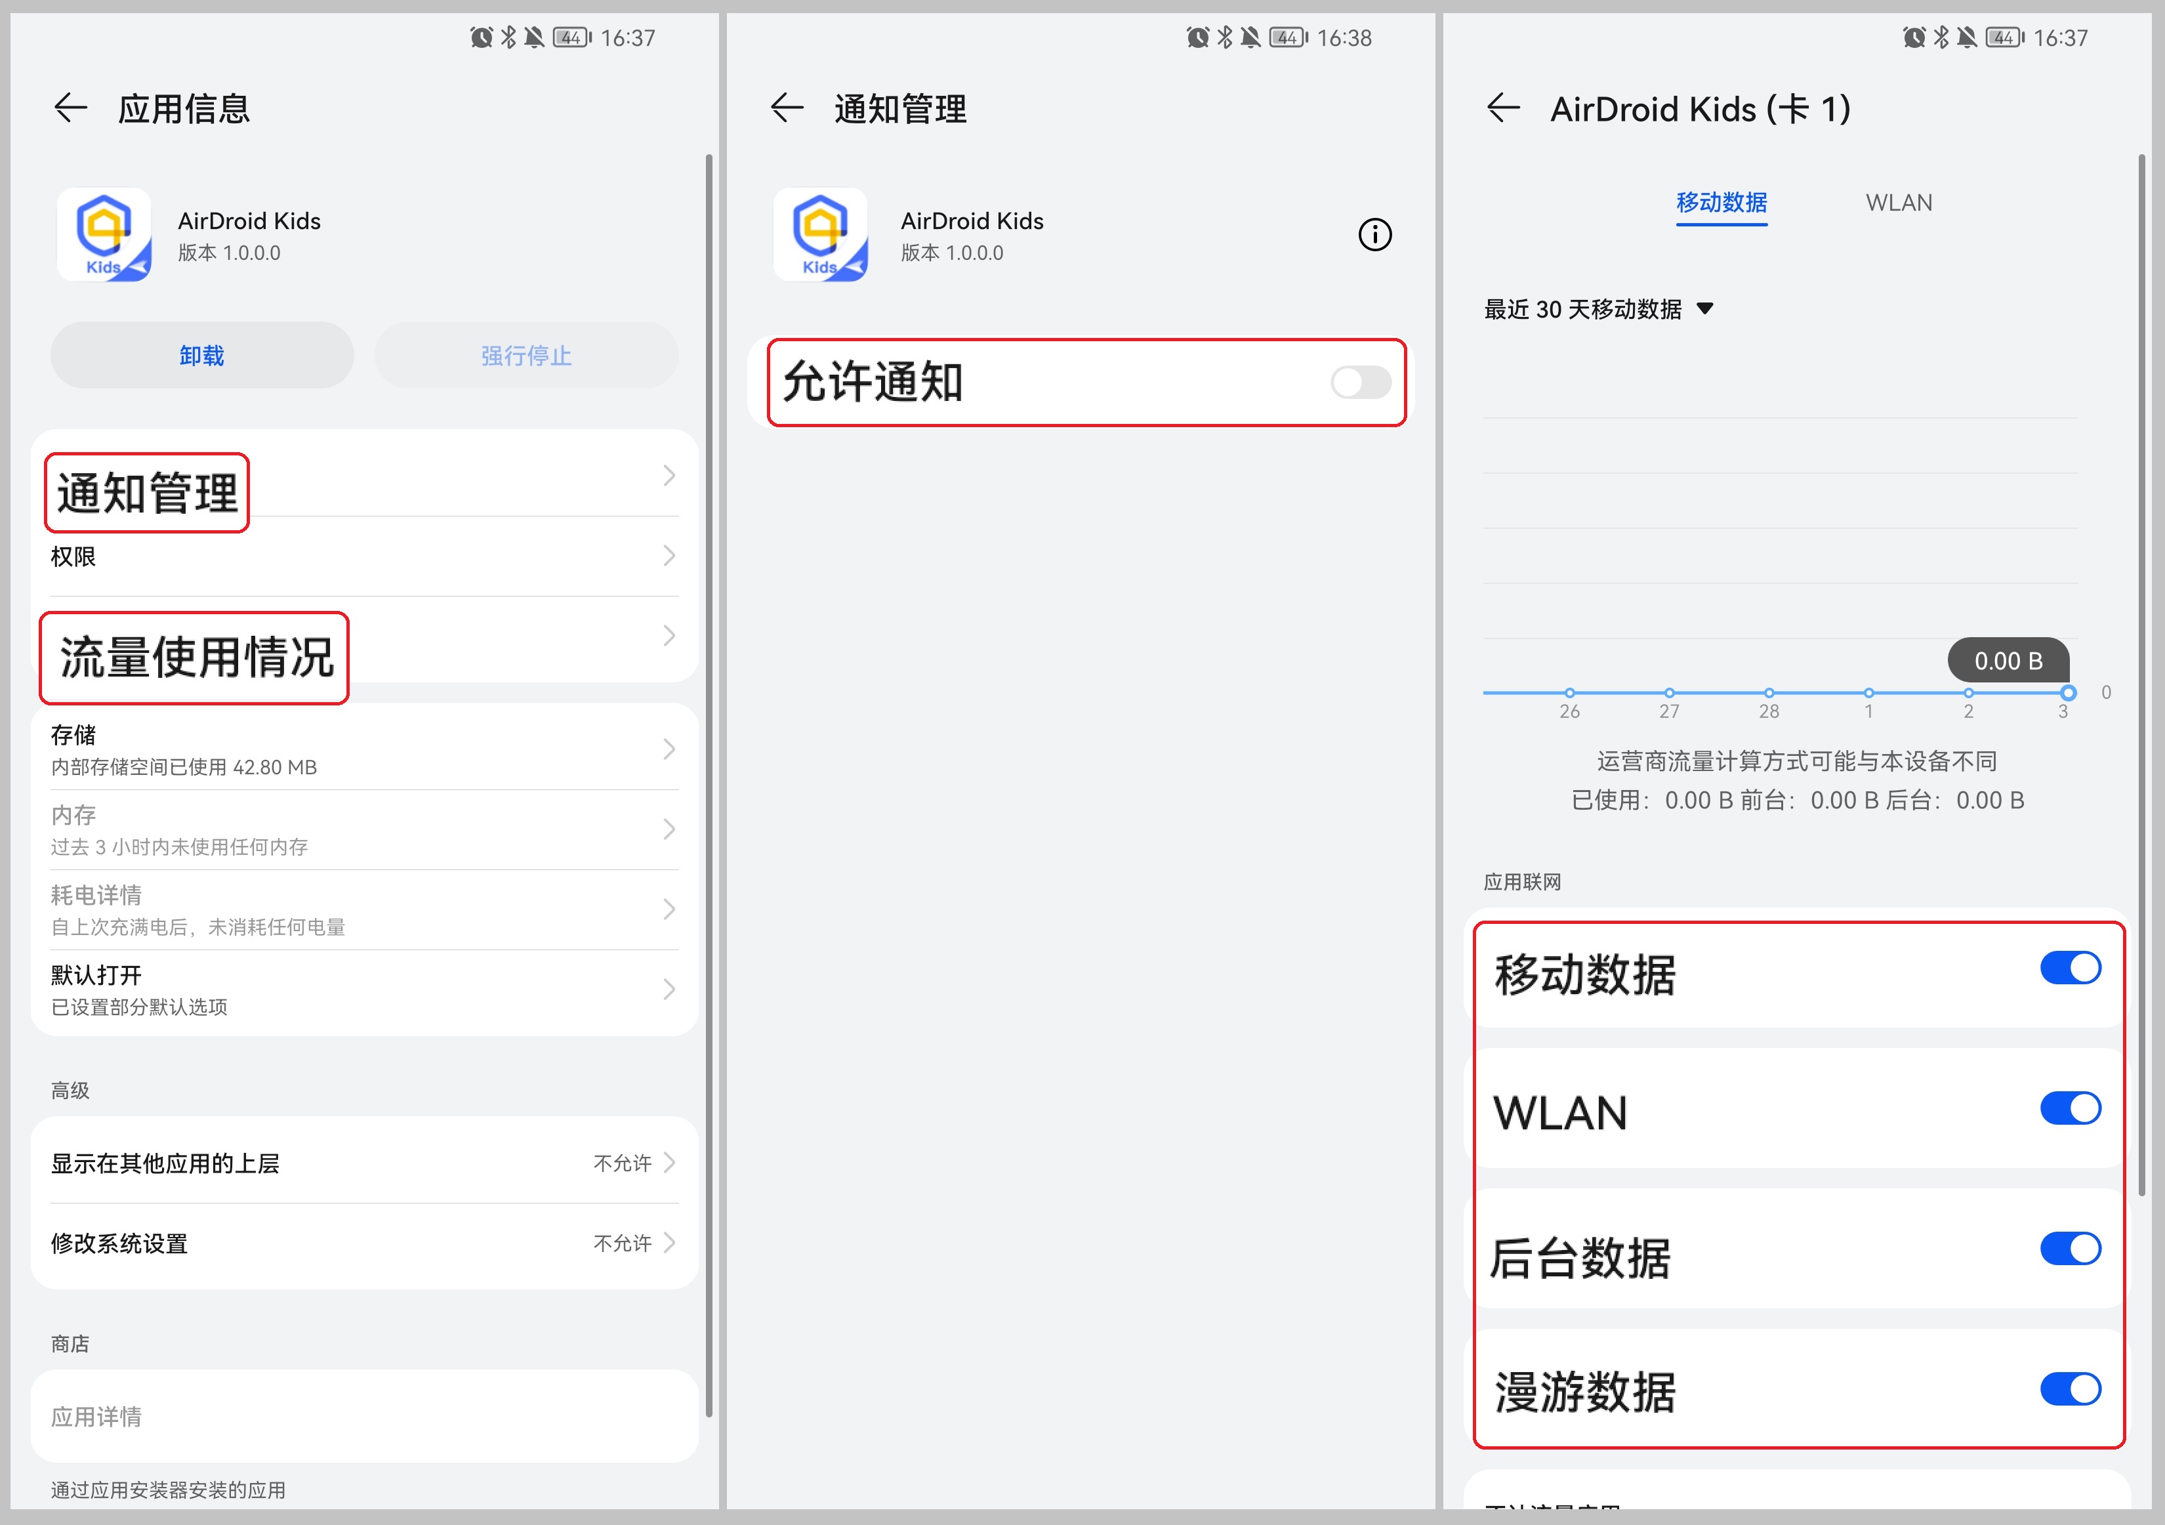
Task: Select chart point for date 1
Action: [1869, 692]
